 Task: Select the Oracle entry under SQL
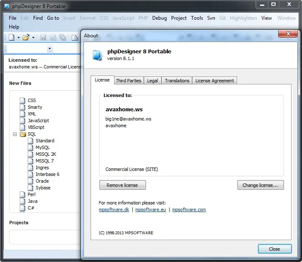point(42,181)
